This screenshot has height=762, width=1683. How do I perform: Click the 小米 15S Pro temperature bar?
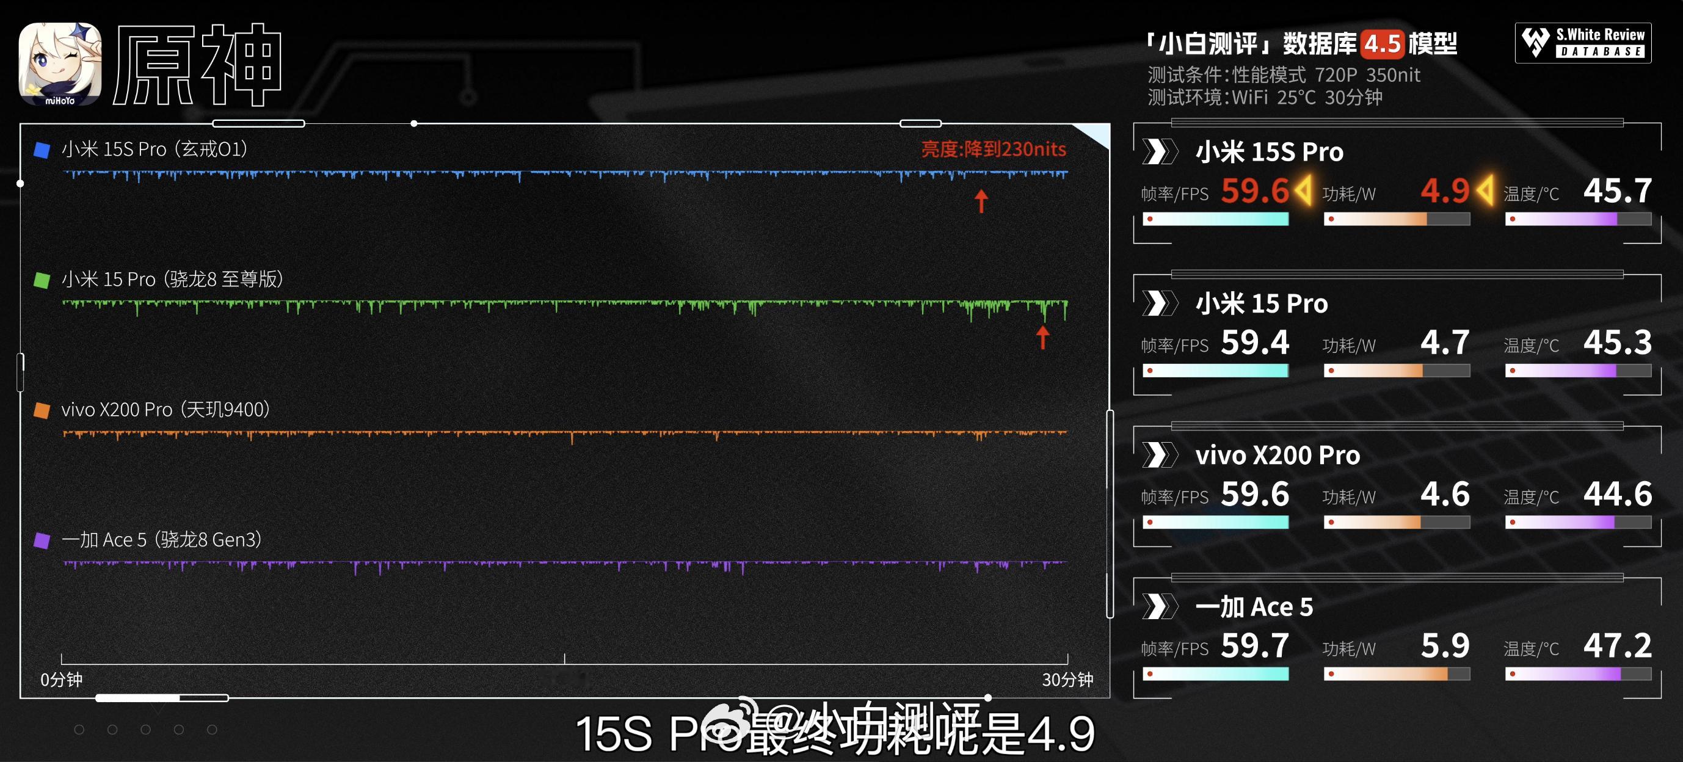coord(1579,219)
